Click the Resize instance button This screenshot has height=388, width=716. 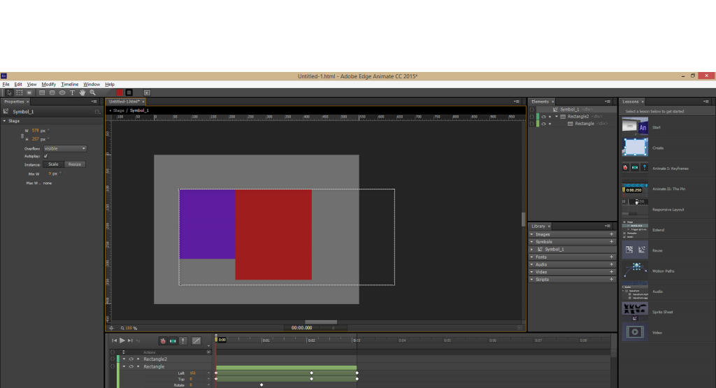(75, 164)
